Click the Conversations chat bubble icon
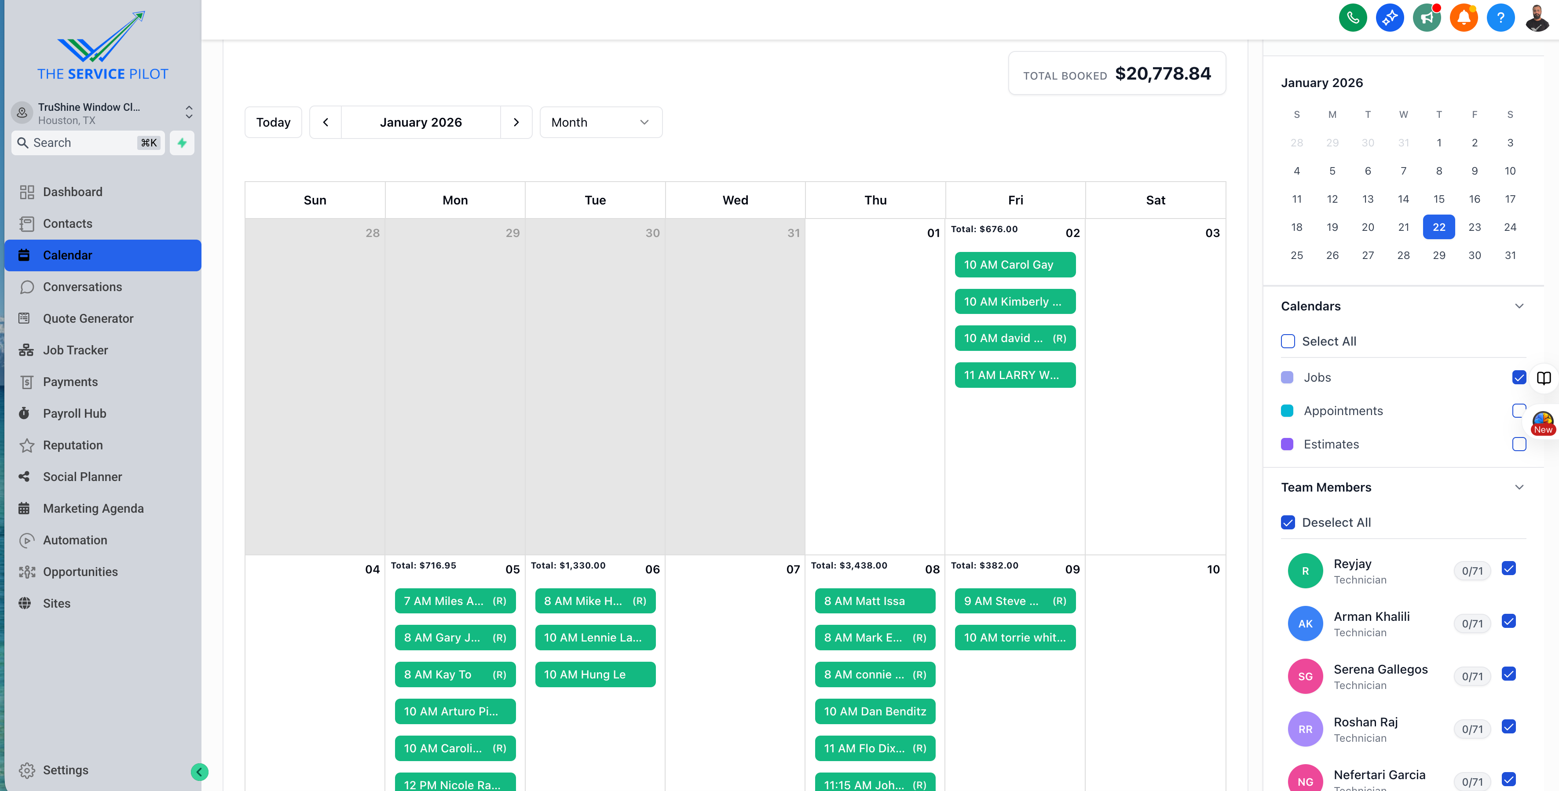Image resolution: width=1559 pixels, height=791 pixels. (x=27, y=287)
